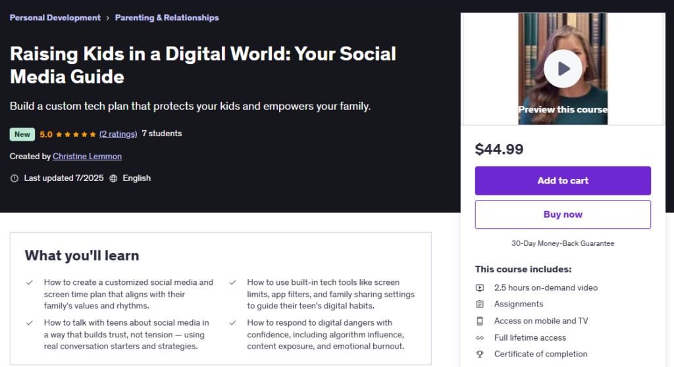
Task: Click the infinity lifetime access icon
Action: click(x=480, y=338)
